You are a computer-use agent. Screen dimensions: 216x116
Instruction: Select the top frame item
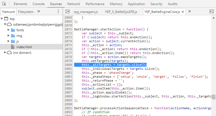click(x=12, y=19)
